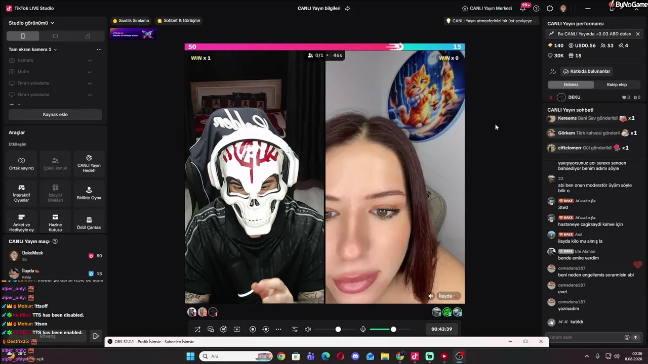Open the Çoklu konuk tool
Screen dimensions: 648x364
click(55, 163)
